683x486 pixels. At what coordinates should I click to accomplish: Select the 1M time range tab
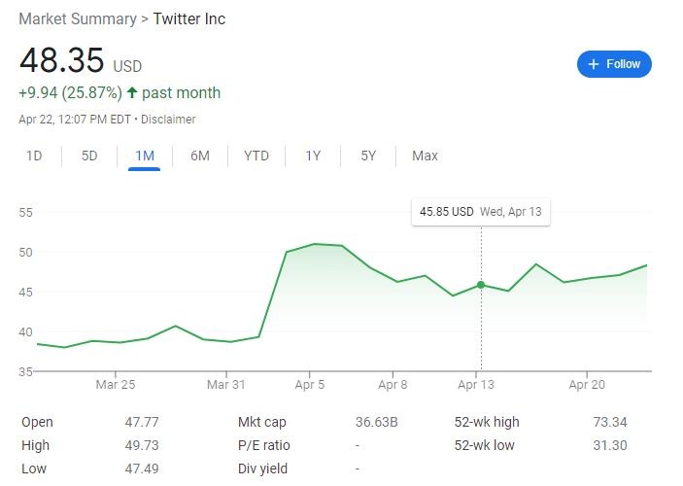coord(144,156)
